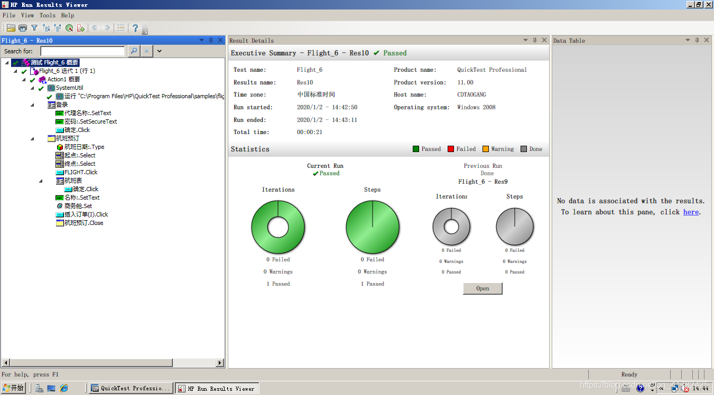Click the HP Run Results Viewer taskbar button
This screenshot has width=714, height=395.
[217, 388]
